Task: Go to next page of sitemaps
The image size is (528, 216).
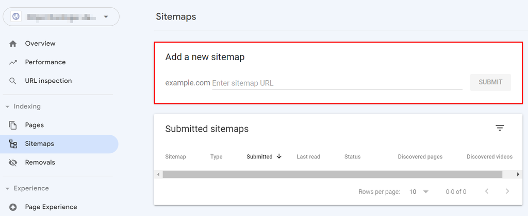Action: point(507,191)
